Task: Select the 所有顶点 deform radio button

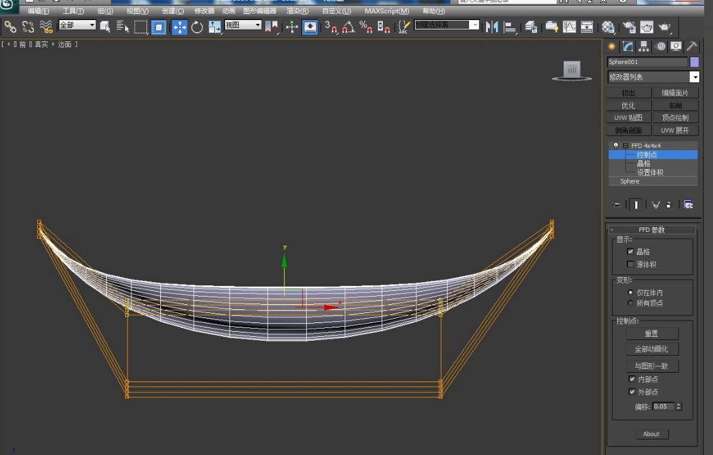Action: (631, 302)
